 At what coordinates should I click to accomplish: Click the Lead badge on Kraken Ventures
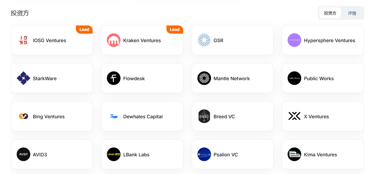coord(175,30)
